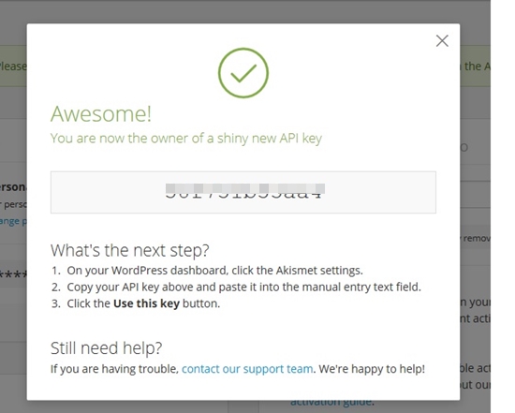This screenshot has height=413, width=515.
Task: Open the contact our support team link
Action: 247,369
